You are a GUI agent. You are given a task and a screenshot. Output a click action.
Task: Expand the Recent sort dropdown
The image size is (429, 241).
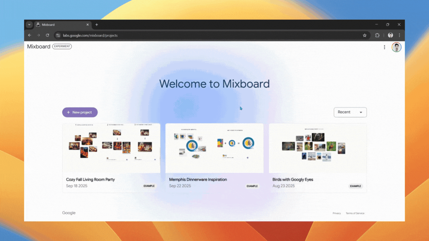(x=350, y=112)
